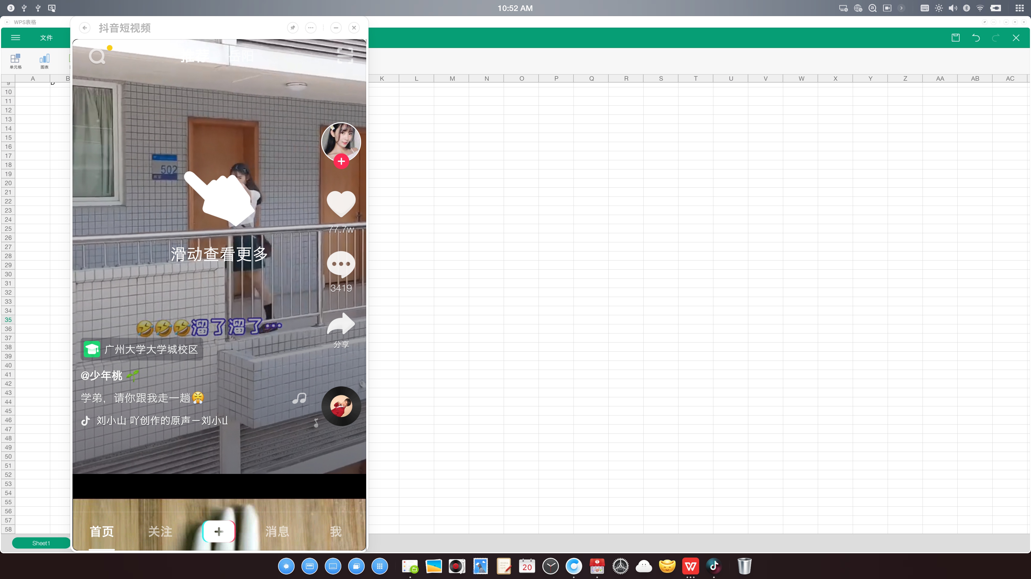Pin the Douyin window on top
Screen dimensions: 1031x579
tap(293, 28)
